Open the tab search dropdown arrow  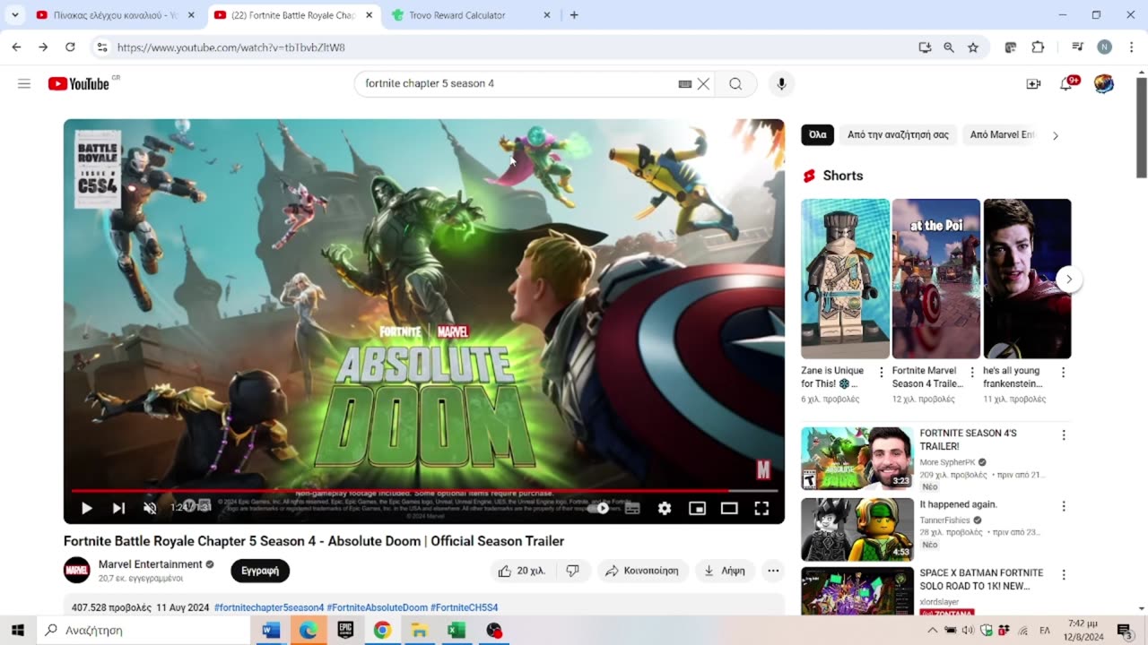pyautogui.click(x=15, y=15)
